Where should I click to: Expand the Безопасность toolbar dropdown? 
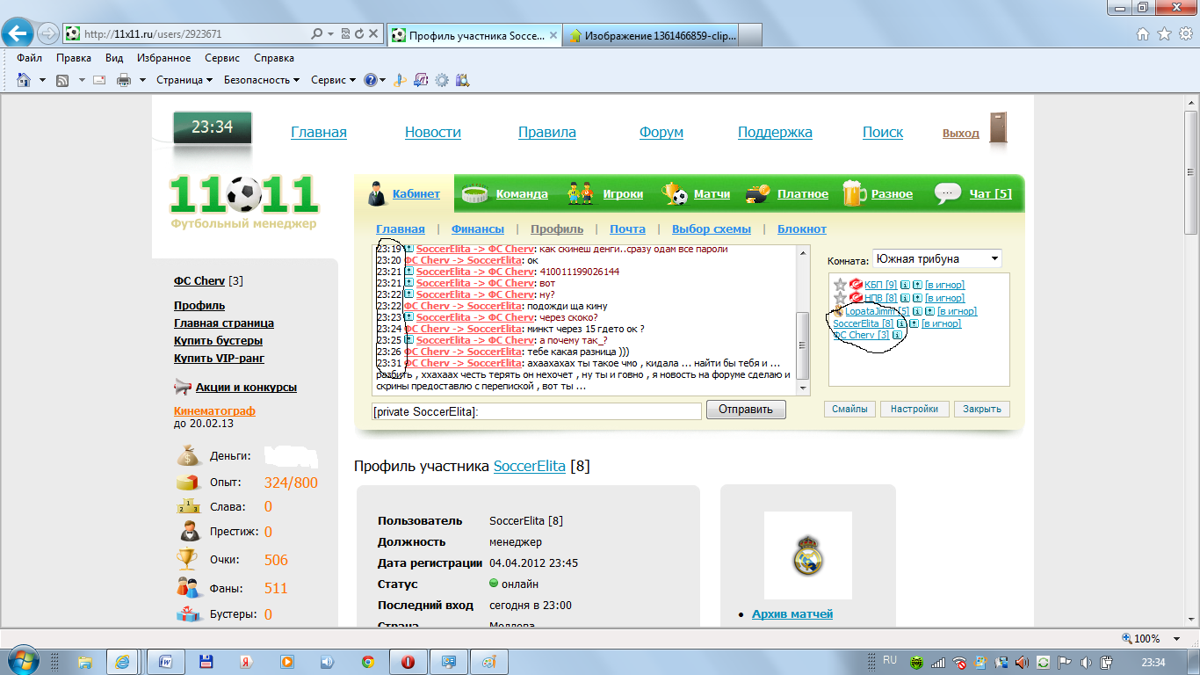(x=261, y=80)
